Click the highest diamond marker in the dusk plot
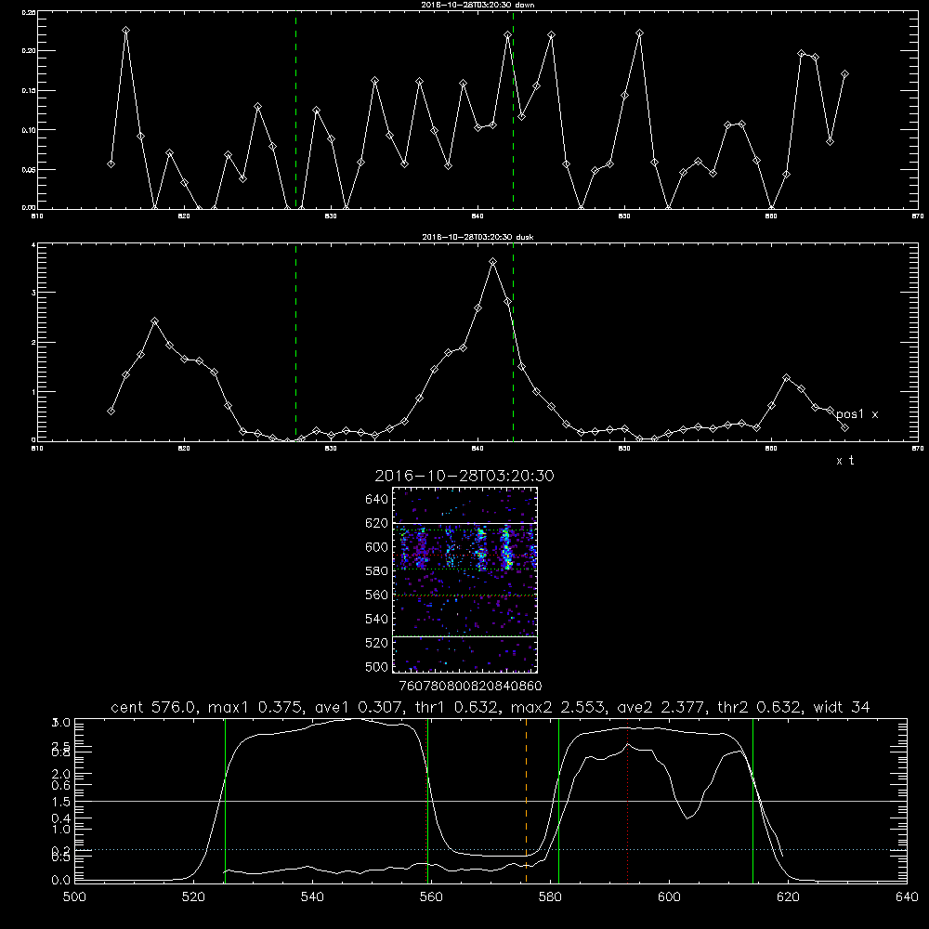 click(493, 261)
